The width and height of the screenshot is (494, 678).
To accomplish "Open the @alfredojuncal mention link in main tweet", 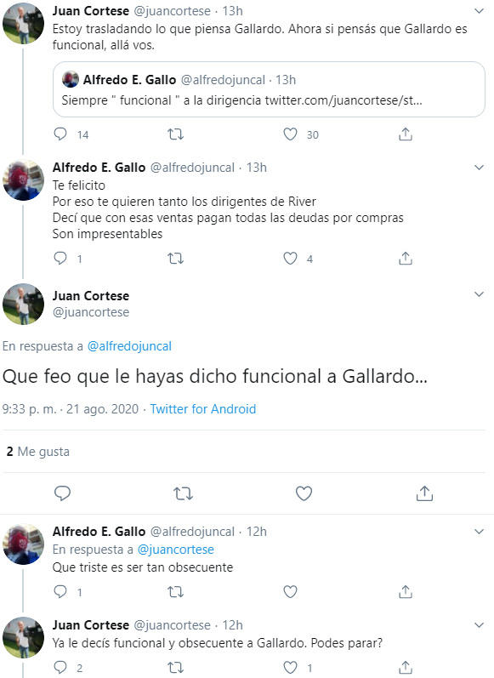I will click(129, 346).
